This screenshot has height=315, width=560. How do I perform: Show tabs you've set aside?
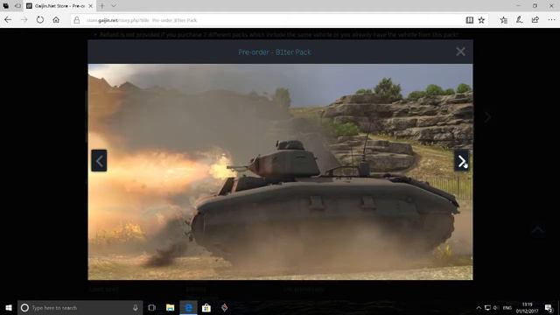pos(6,6)
